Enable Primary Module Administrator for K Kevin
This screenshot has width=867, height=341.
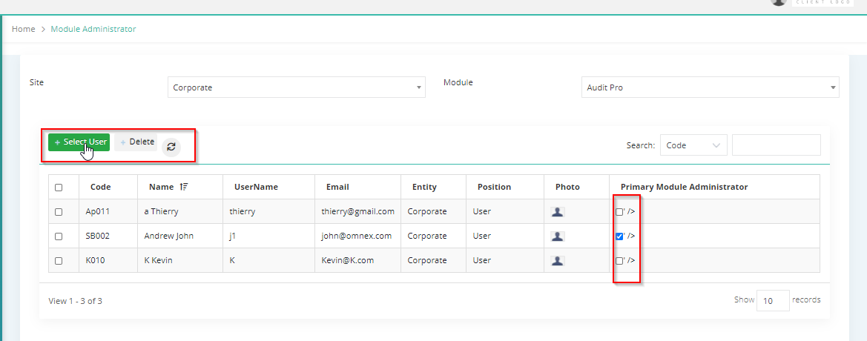[619, 261]
